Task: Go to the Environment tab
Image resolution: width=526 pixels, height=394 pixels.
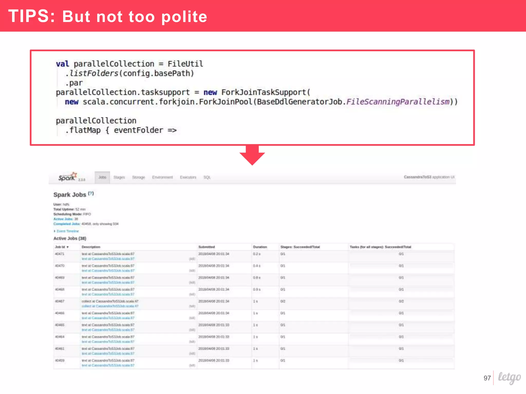Action: click(162, 177)
